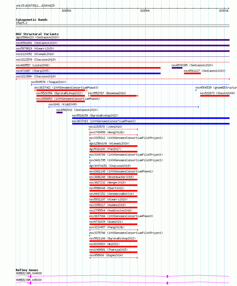Select esv3686248 (Besenbacher2015)
The height and width of the screenshot is (286, 237).
coord(112,177)
